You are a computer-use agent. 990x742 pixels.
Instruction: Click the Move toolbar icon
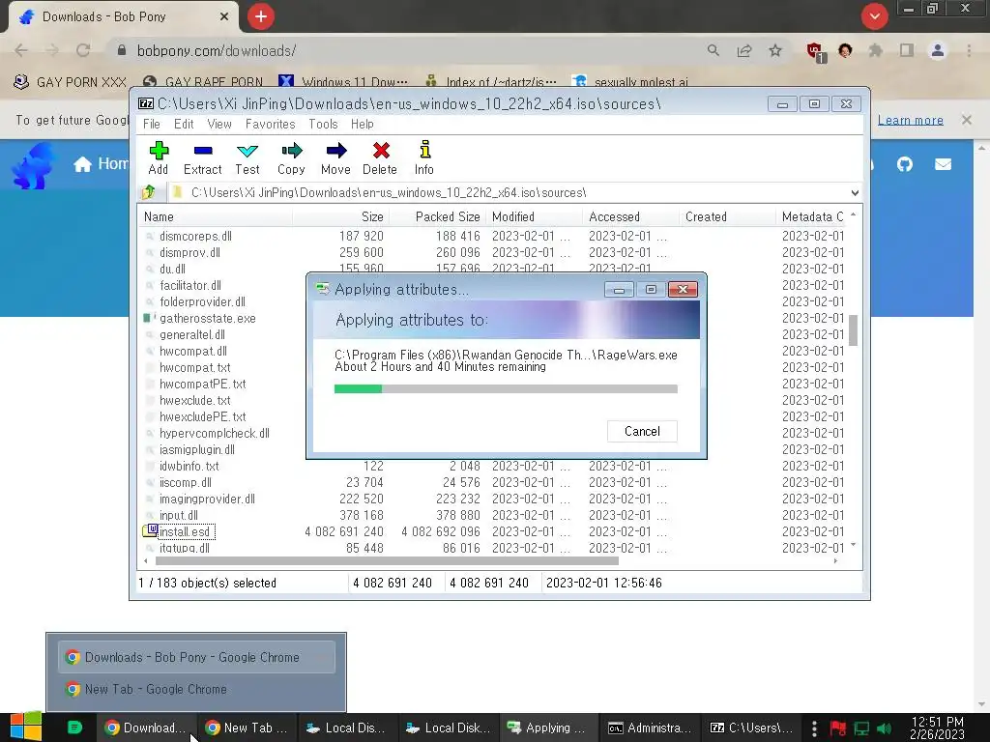coord(335,157)
